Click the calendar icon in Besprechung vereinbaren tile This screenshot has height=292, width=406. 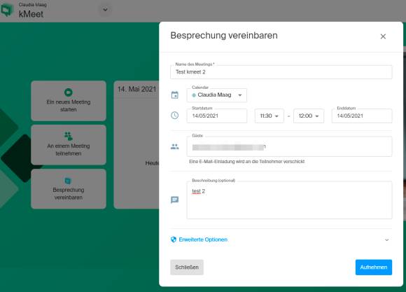pos(68,181)
